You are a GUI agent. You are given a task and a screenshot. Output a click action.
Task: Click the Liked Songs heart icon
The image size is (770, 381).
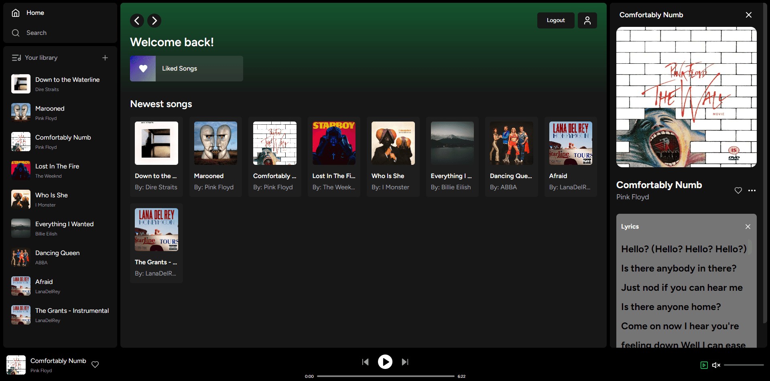pos(143,69)
